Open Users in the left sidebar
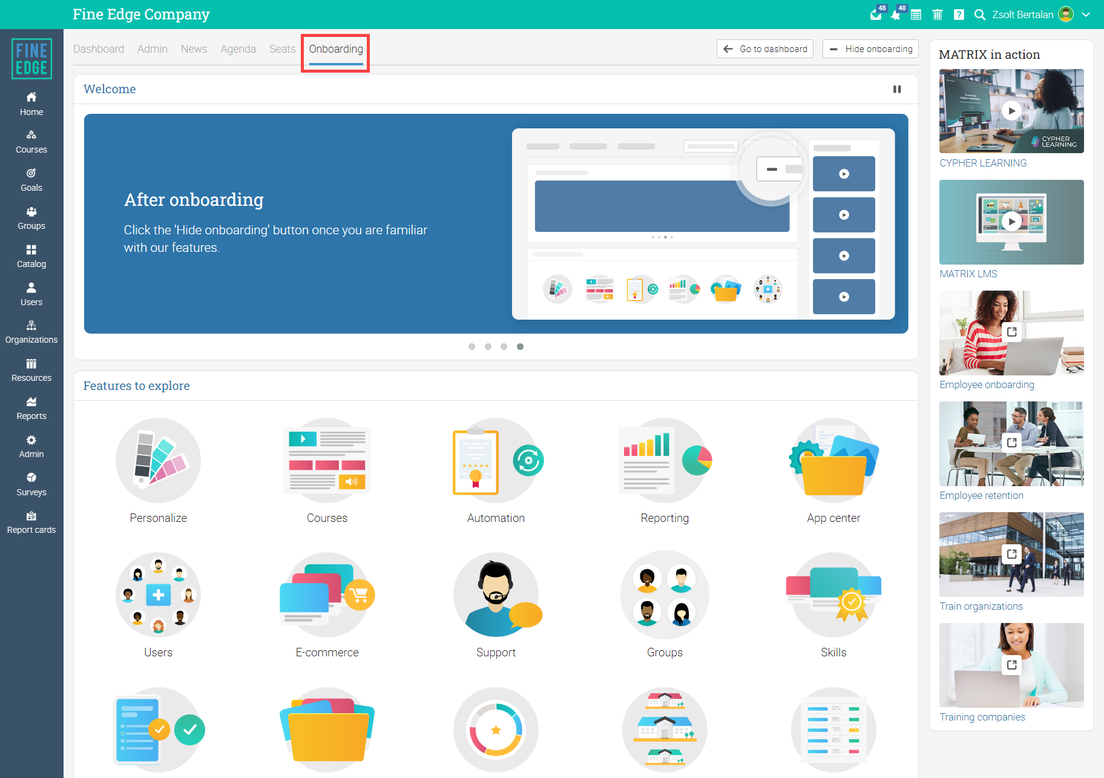This screenshot has width=1104, height=778. (x=31, y=295)
